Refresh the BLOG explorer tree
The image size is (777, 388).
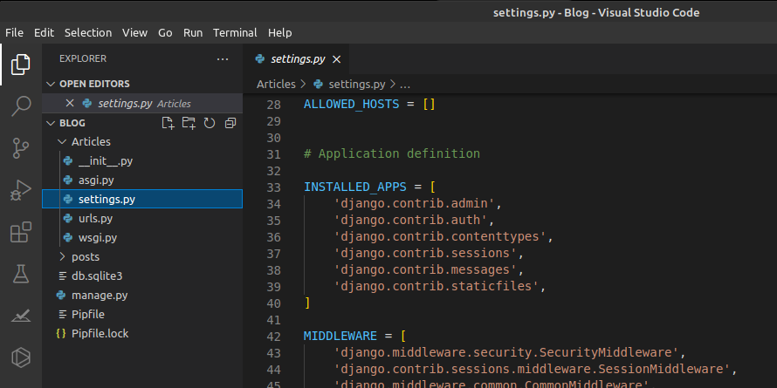(x=210, y=123)
